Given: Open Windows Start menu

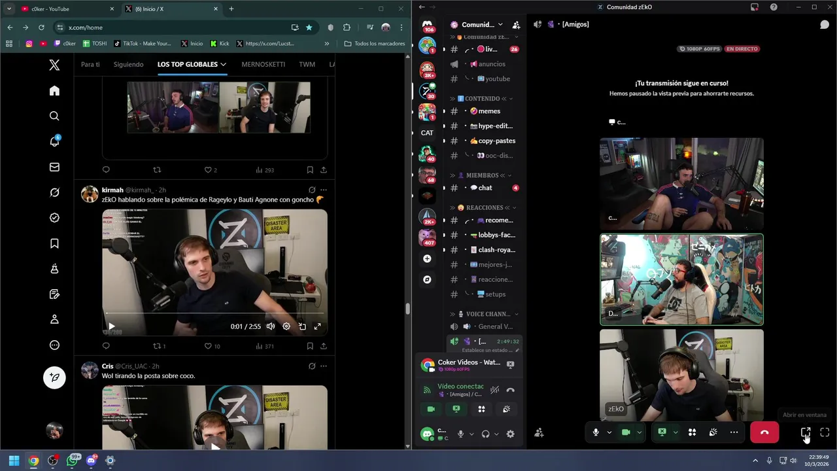Looking at the screenshot, I should 14,461.
